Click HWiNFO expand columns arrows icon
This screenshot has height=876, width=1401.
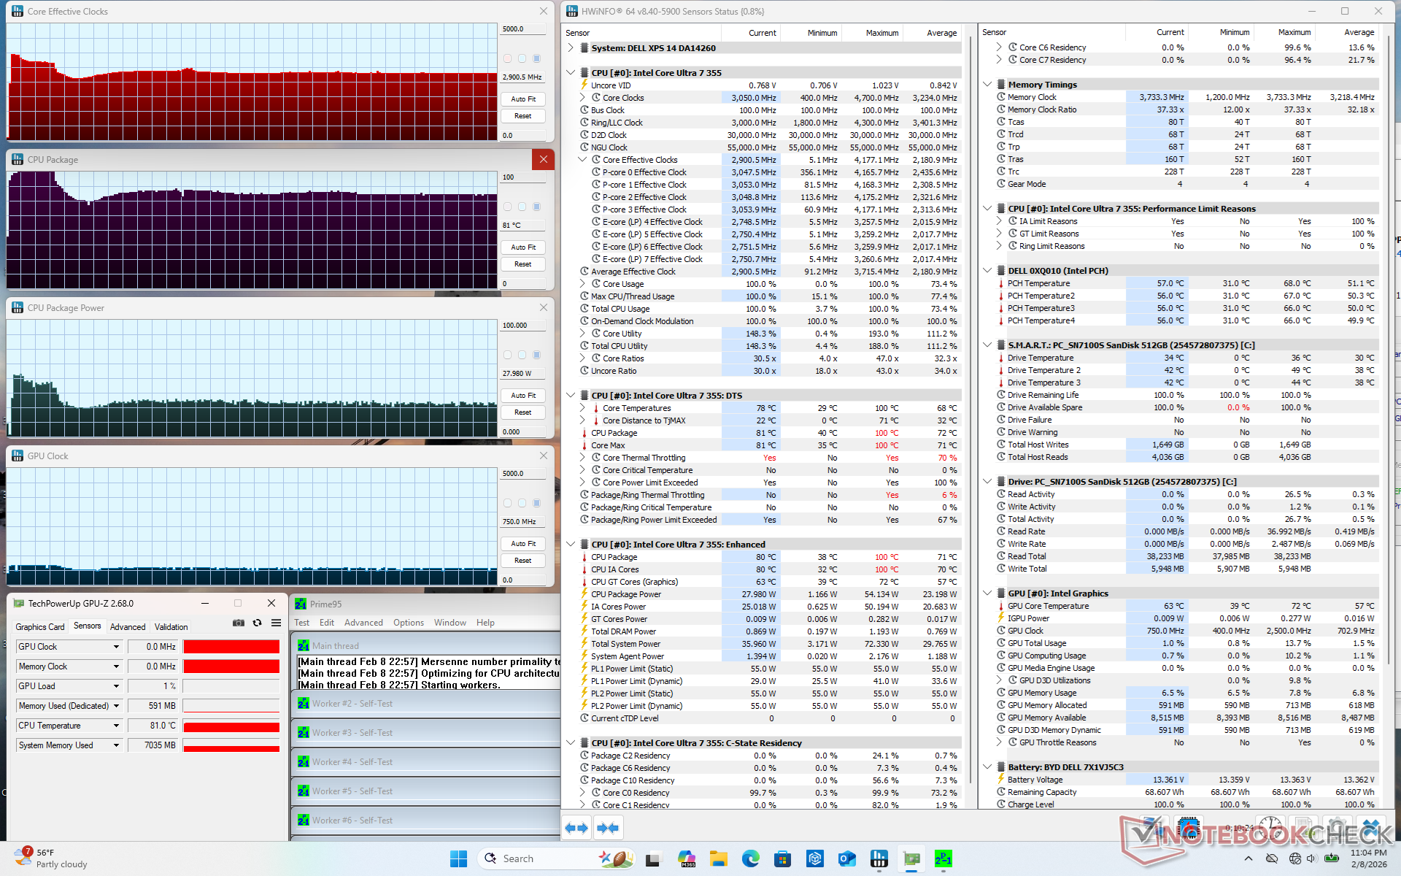[576, 828]
